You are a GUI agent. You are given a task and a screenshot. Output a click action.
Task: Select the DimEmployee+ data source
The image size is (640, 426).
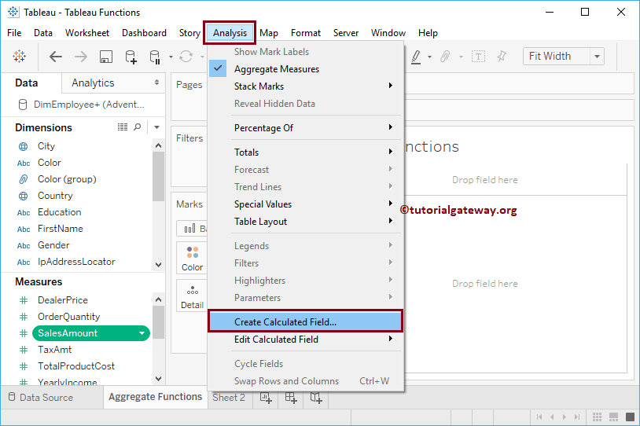tap(82, 105)
